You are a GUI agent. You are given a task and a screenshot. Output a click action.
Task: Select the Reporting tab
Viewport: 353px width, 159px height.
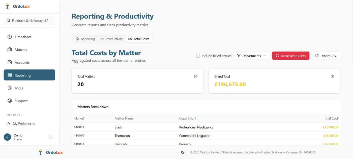(x=85, y=39)
